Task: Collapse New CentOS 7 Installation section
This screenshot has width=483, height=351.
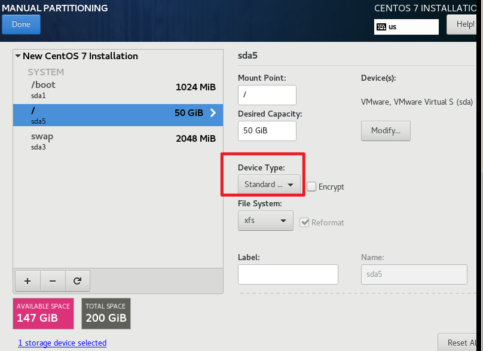Action: 18,56
